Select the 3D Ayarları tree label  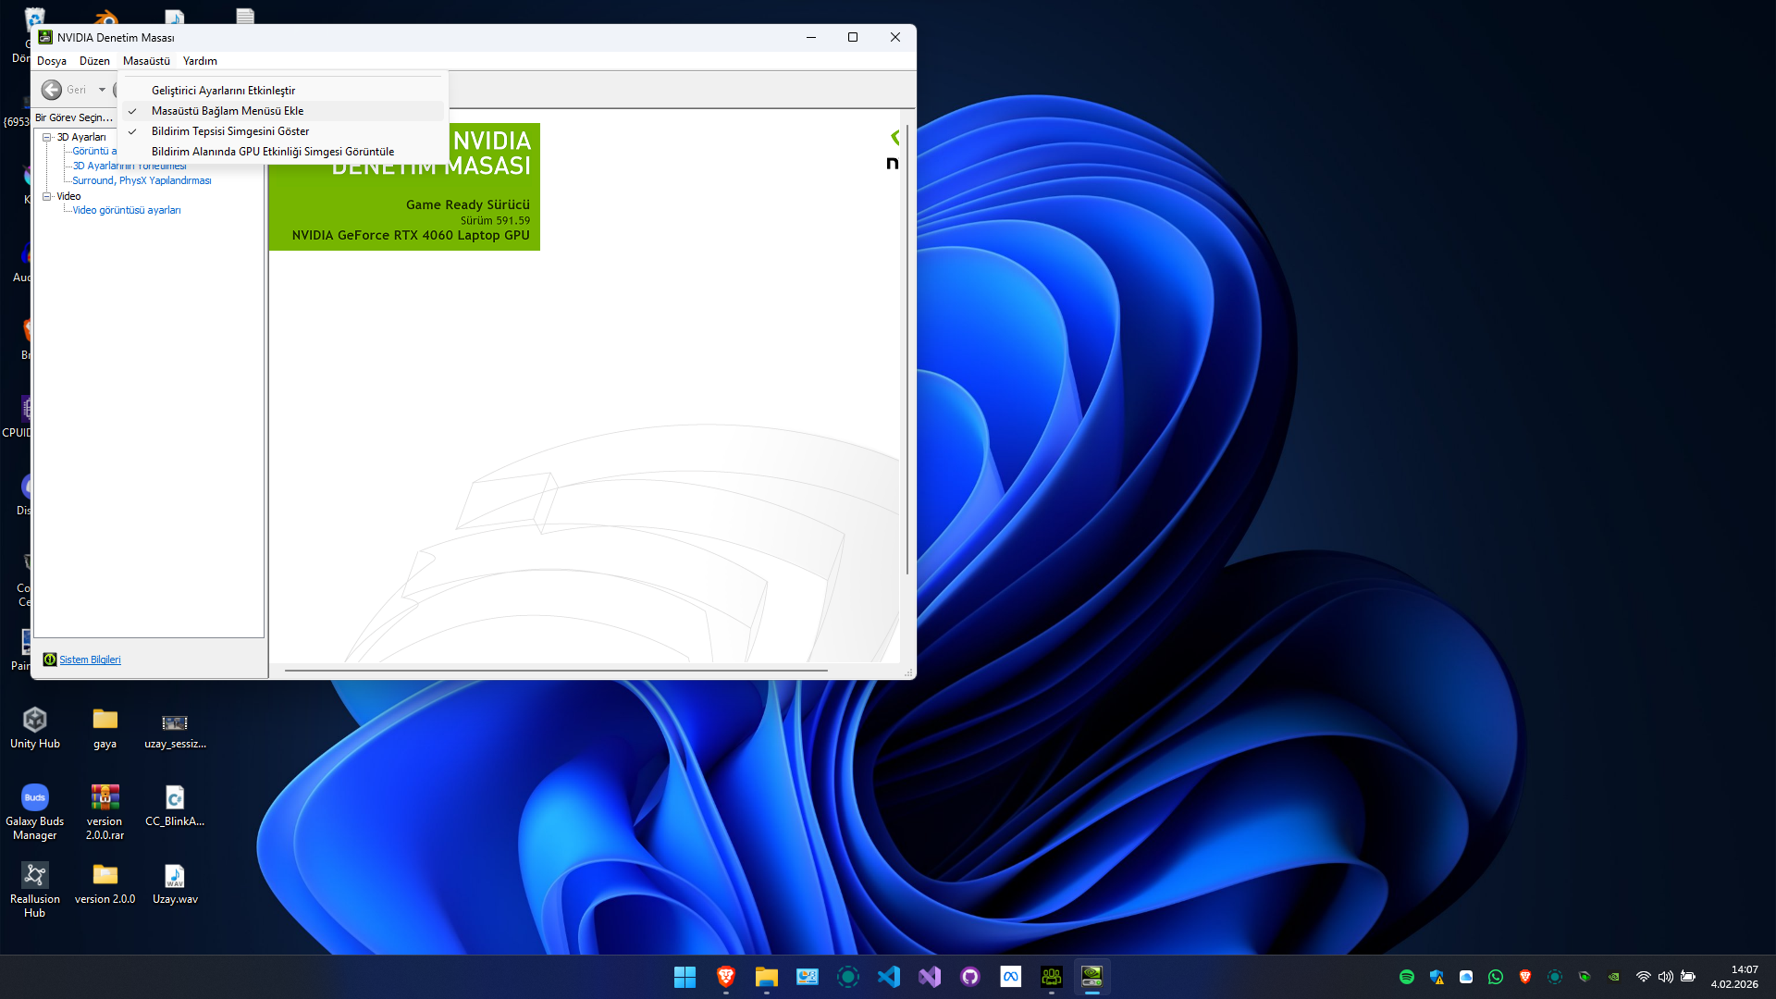[x=81, y=137]
